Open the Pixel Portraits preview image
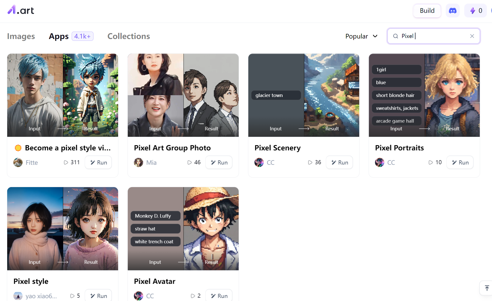Viewport: 492px width, 301px height. pyautogui.click(x=424, y=95)
